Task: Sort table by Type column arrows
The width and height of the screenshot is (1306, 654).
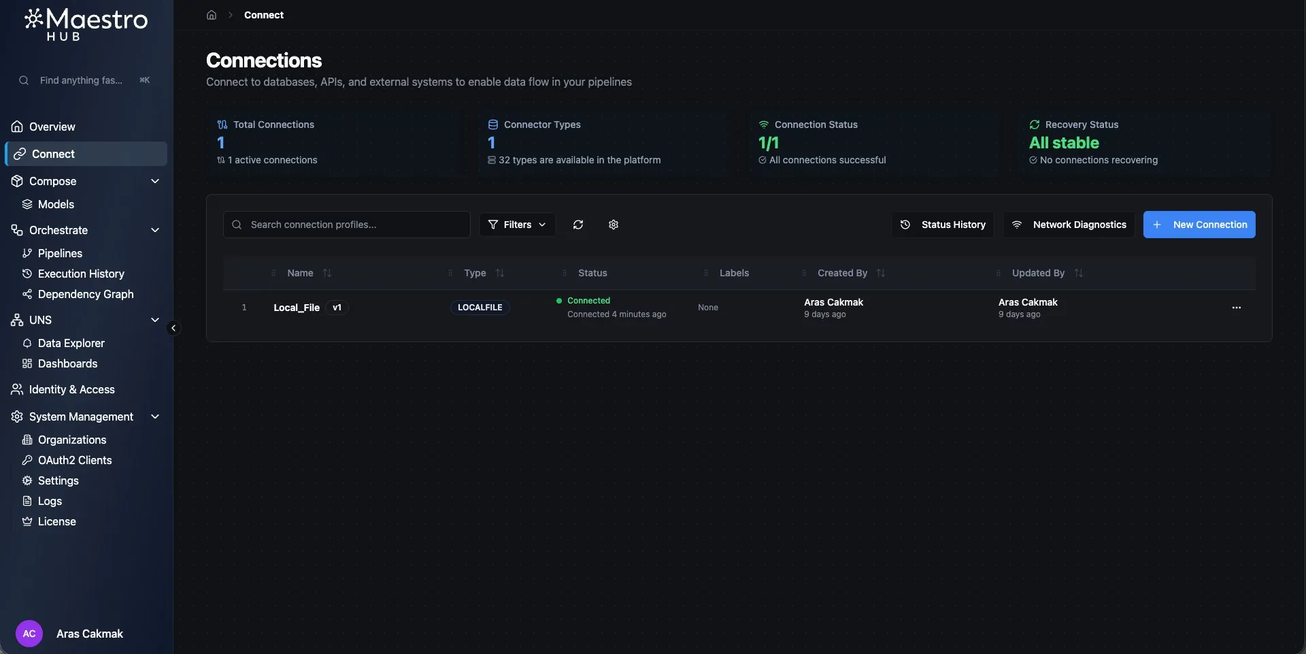Action: pyautogui.click(x=500, y=273)
